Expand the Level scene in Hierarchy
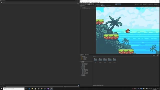This screenshot has height=90, width=160. pos(81,8)
